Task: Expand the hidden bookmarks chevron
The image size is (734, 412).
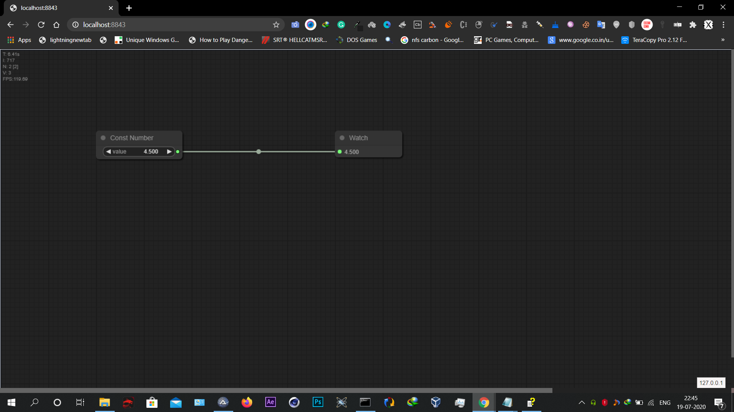Action: [723, 40]
